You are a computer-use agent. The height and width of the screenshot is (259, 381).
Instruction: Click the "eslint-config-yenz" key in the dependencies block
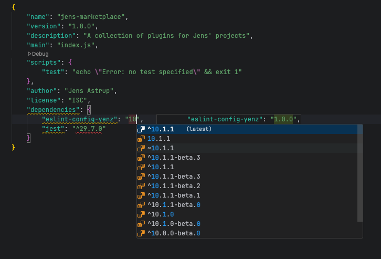[x=79, y=119]
